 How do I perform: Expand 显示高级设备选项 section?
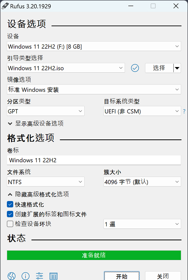click(36, 123)
